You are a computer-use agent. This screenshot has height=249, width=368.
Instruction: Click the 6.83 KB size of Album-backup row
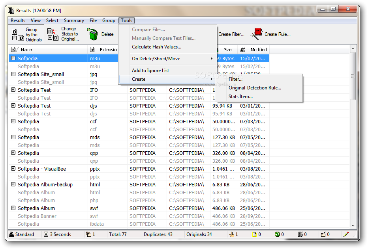click(221, 185)
